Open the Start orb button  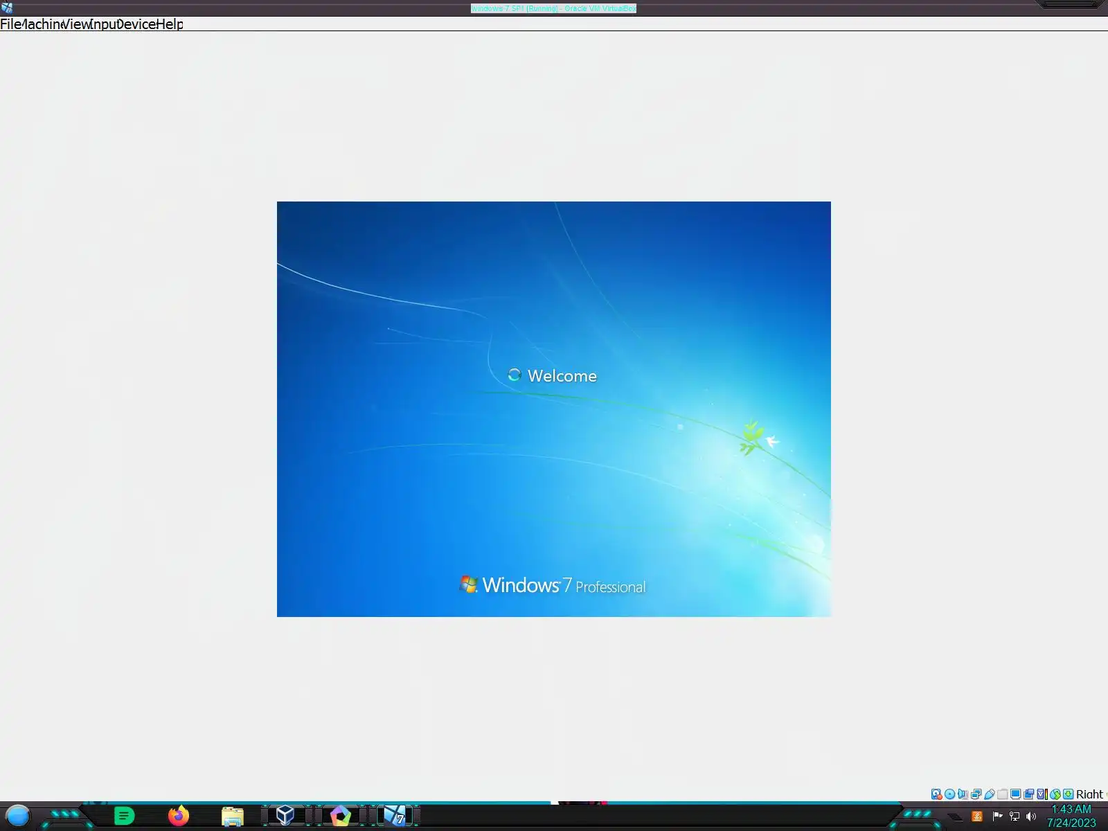(17, 816)
